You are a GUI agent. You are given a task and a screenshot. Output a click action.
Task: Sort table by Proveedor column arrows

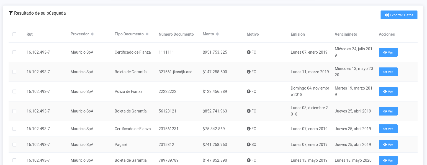point(92,34)
